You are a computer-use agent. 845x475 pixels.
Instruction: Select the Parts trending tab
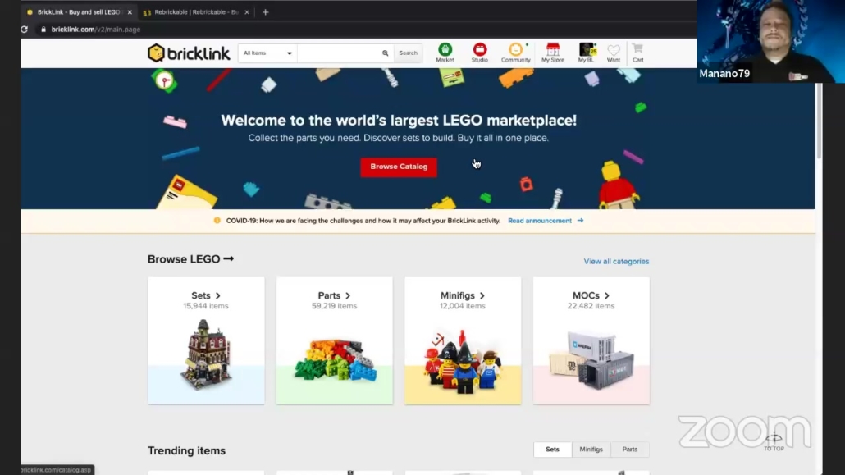click(629, 449)
